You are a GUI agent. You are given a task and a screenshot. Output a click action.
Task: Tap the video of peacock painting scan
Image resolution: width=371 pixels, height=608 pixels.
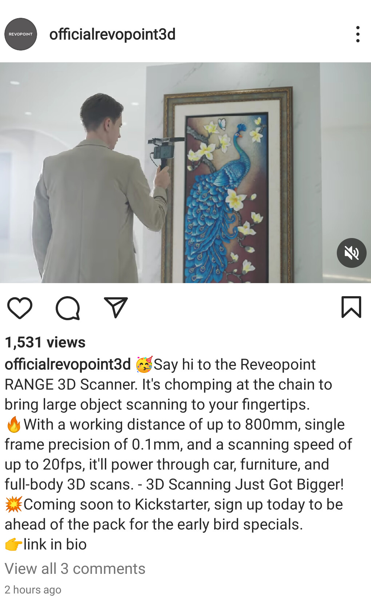[x=185, y=173]
